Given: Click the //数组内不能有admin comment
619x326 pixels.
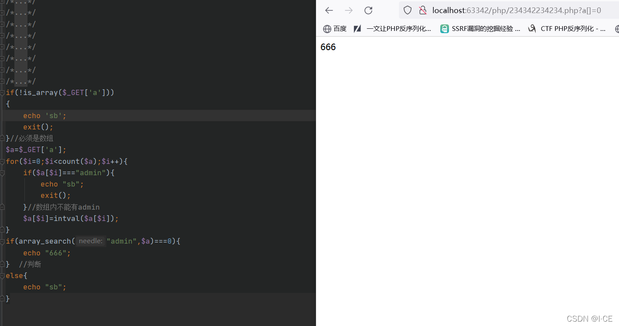Looking at the screenshot, I should tap(64, 207).
